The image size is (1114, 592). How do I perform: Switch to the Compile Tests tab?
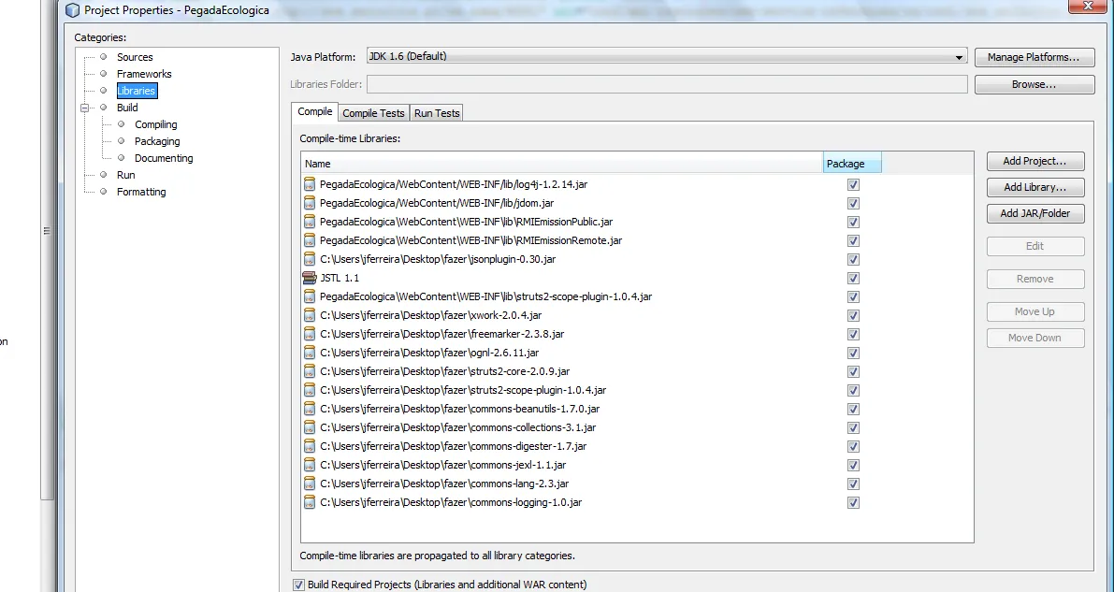click(373, 113)
